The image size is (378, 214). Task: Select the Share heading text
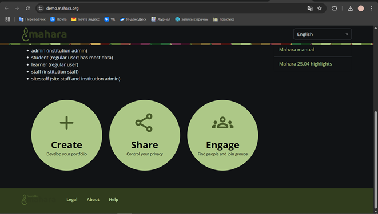tap(145, 145)
